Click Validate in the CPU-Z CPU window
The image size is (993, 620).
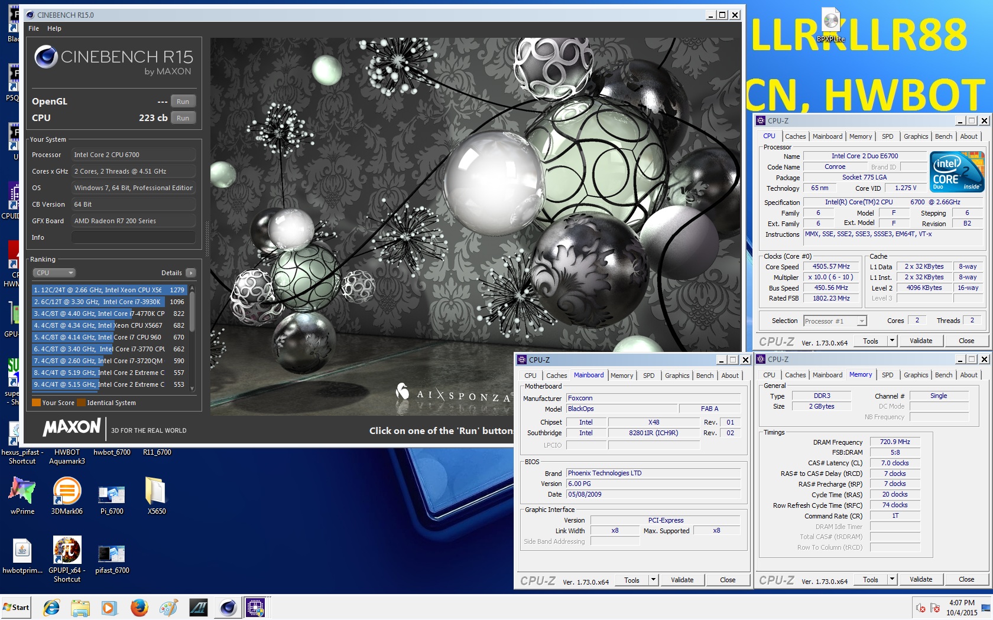[920, 341]
